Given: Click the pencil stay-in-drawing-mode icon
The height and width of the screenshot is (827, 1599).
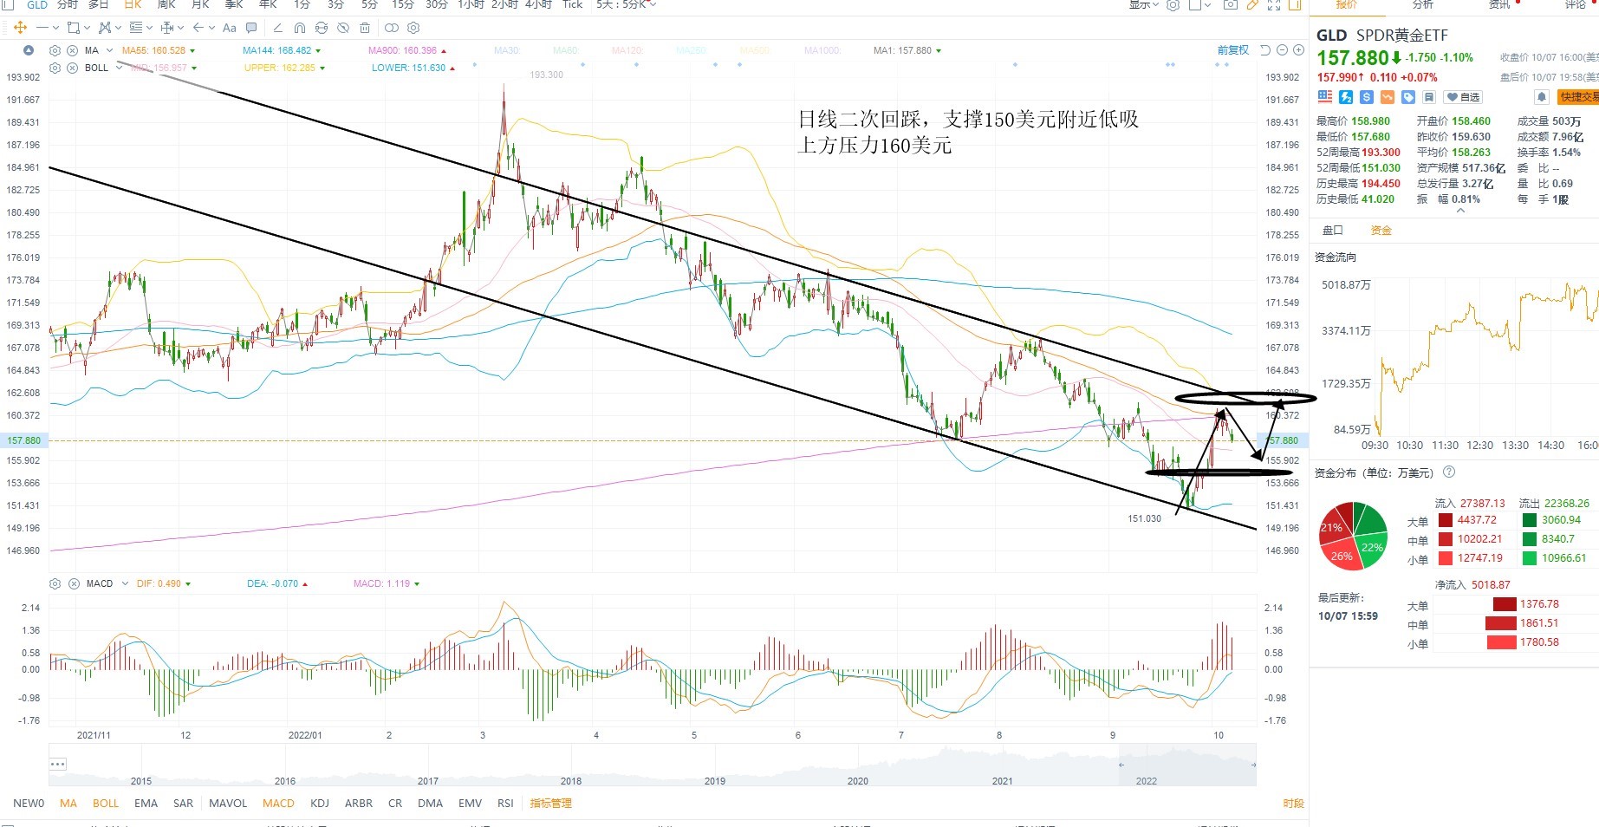Looking at the screenshot, I should coord(278,28).
